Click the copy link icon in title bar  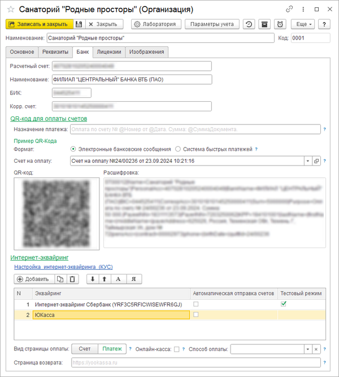[290, 10]
